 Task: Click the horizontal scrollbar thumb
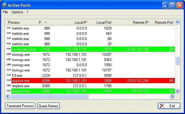[49, 96]
